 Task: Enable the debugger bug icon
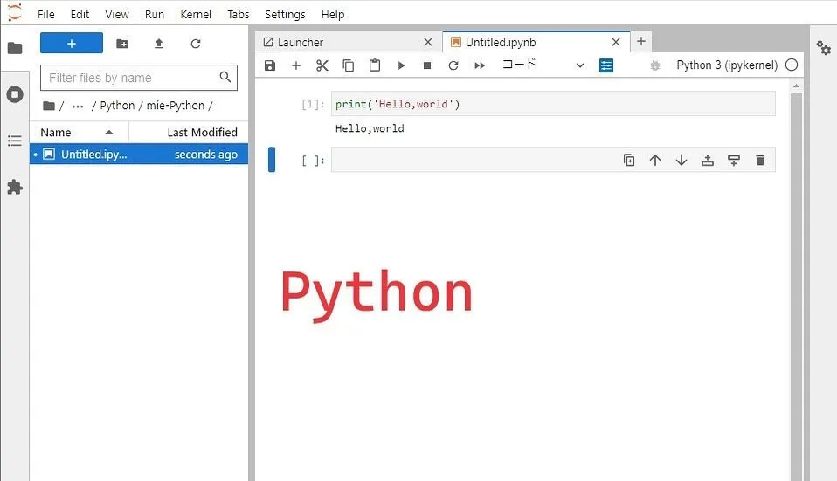tap(655, 65)
